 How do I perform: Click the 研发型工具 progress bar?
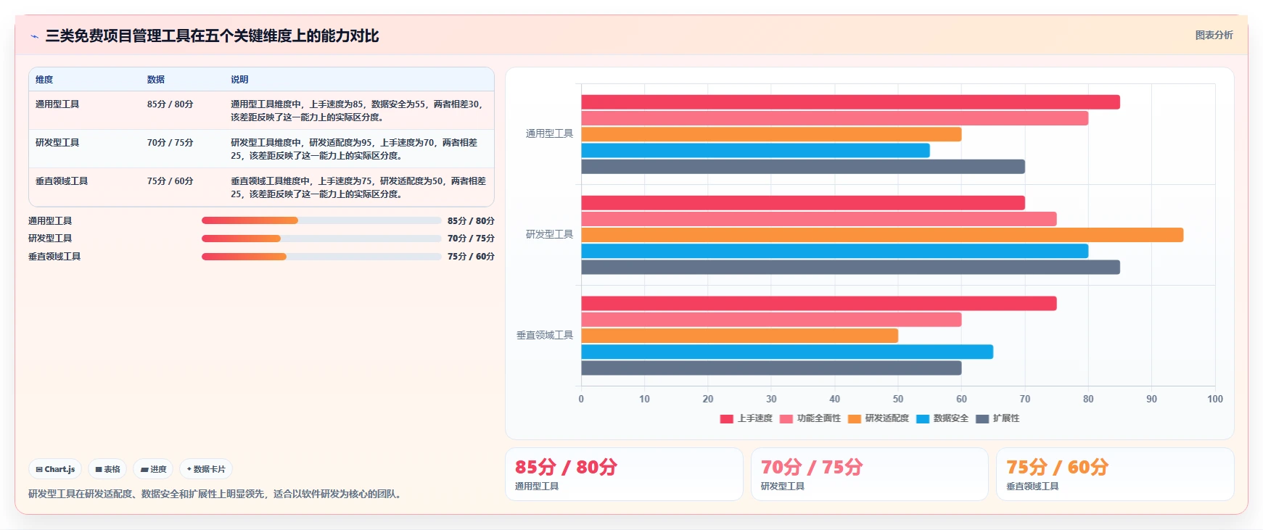[x=321, y=239]
